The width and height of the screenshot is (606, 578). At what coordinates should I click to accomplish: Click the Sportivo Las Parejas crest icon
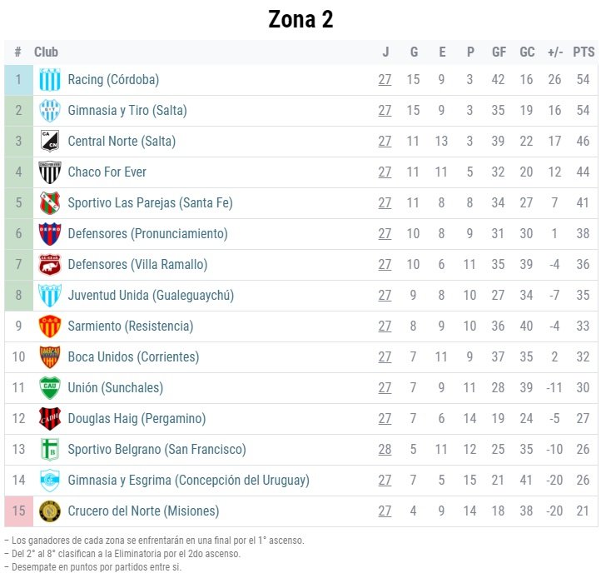coord(50,203)
